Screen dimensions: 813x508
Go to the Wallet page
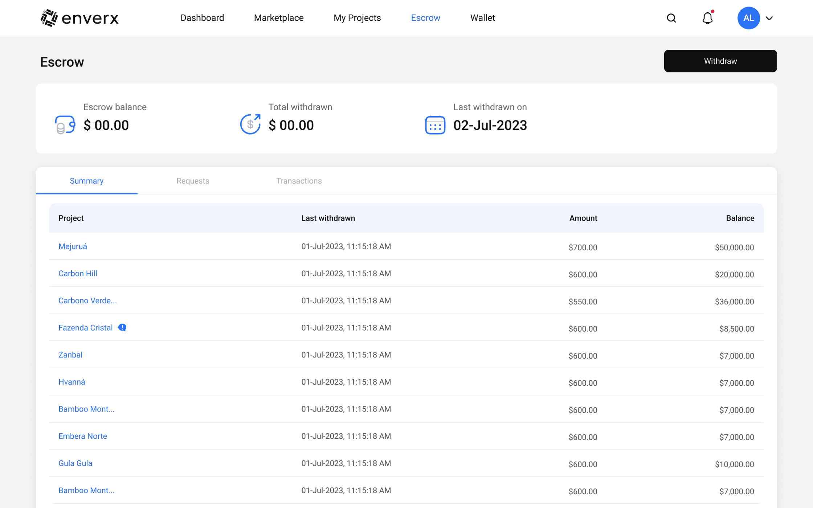point(482,18)
